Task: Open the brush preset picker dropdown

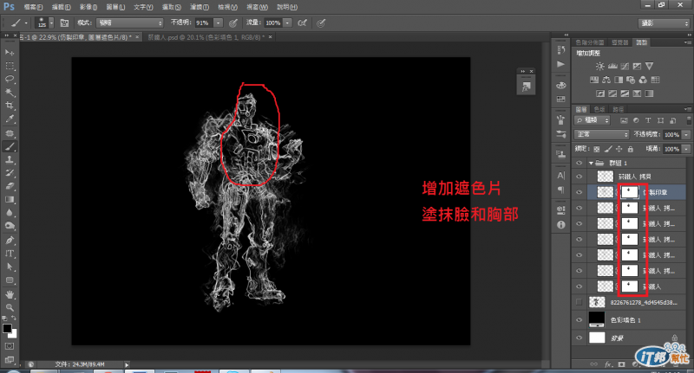Action: click(x=51, y=23)
